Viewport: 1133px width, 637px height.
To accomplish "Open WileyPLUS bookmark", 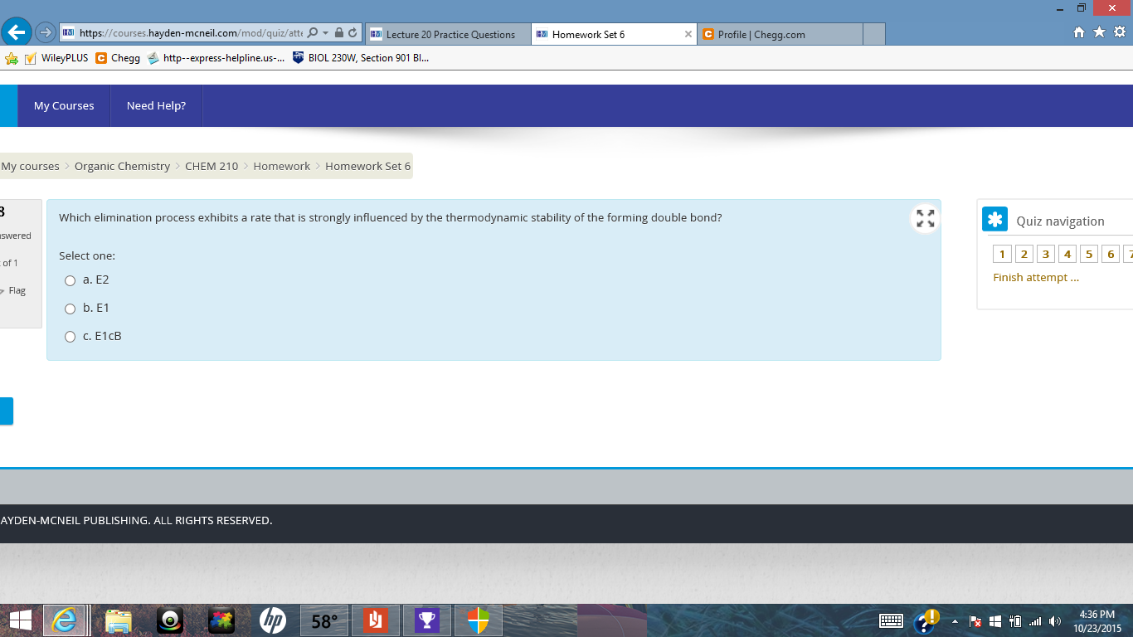I will pos(56,58).
